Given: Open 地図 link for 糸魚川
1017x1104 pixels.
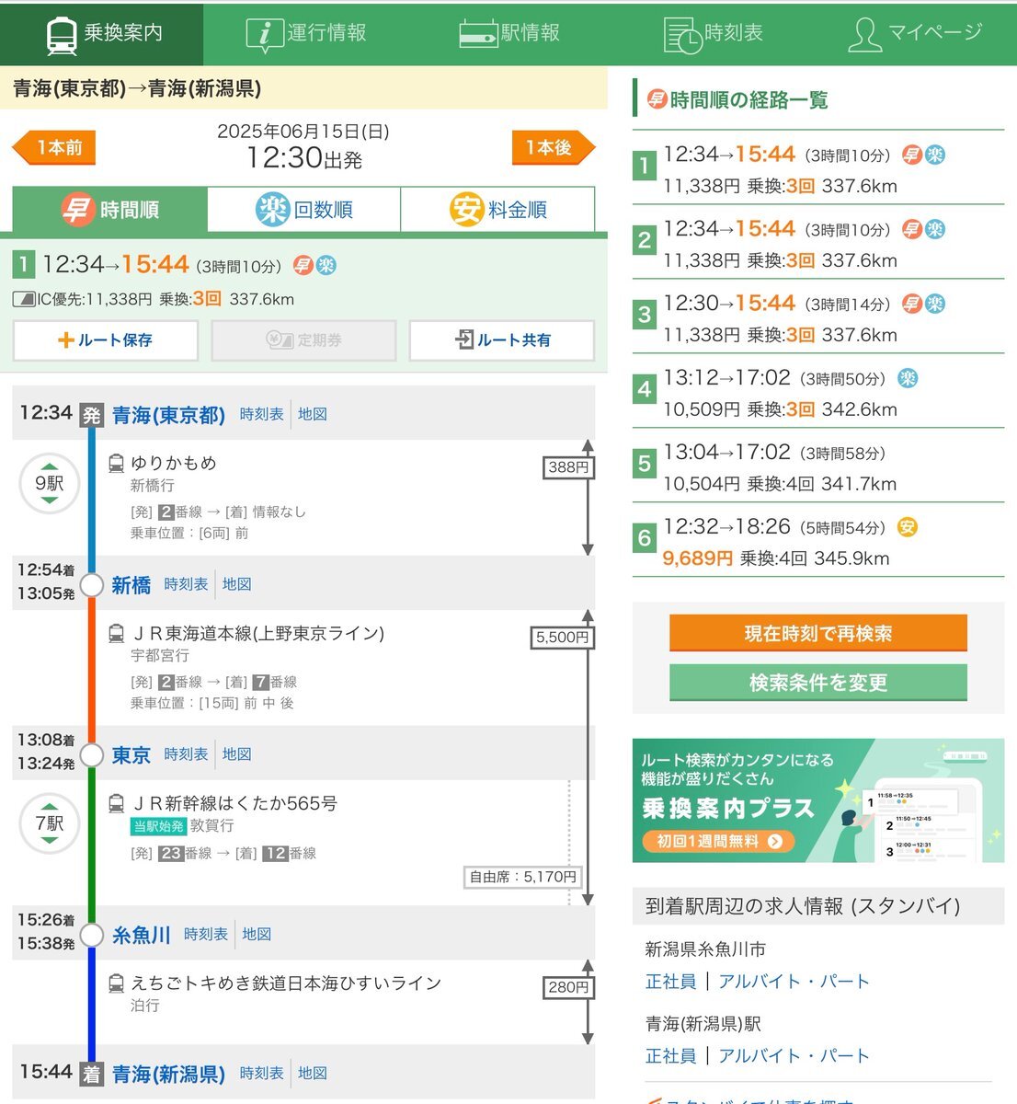Looking at the screenshot, I should [x=257, y=935].
